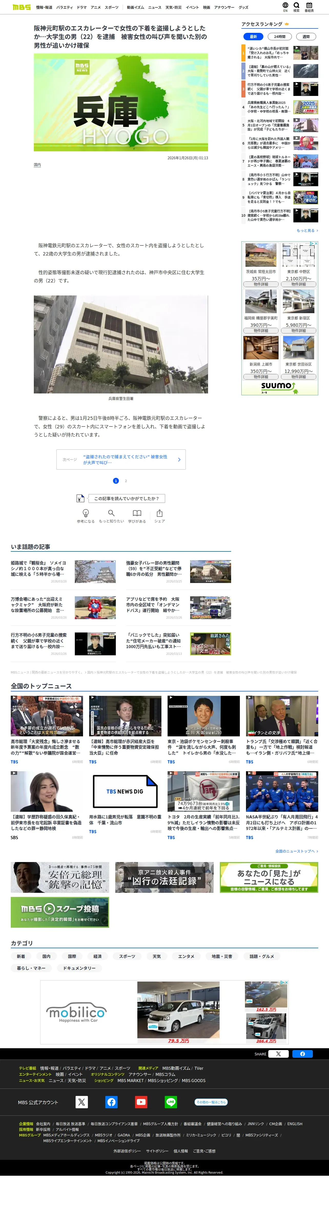329x1207 pixels.
Task: Select the 国際 category chip
Action: coord(72,956)
